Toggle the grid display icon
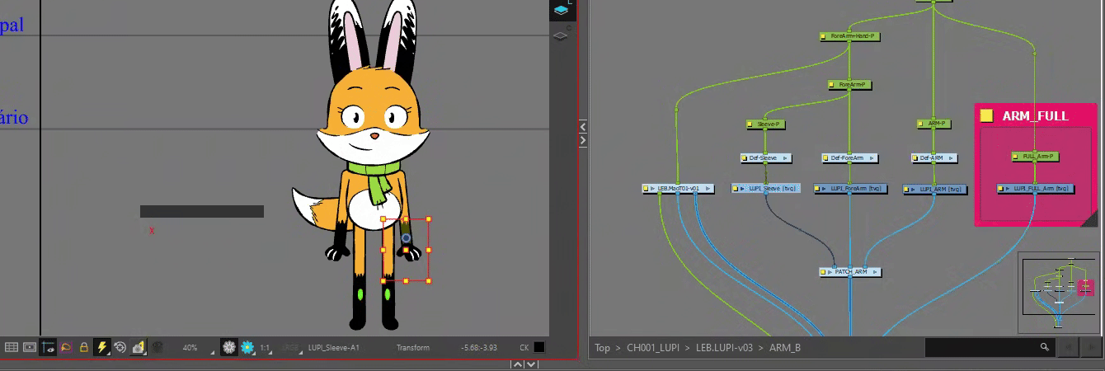 (12, 348)
